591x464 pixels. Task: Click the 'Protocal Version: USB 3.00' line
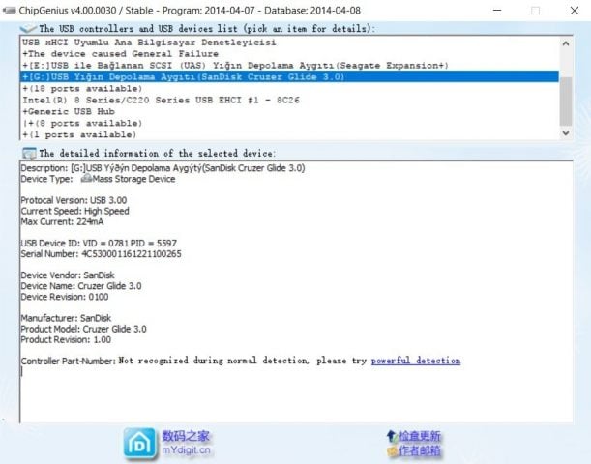pos(74,200)
